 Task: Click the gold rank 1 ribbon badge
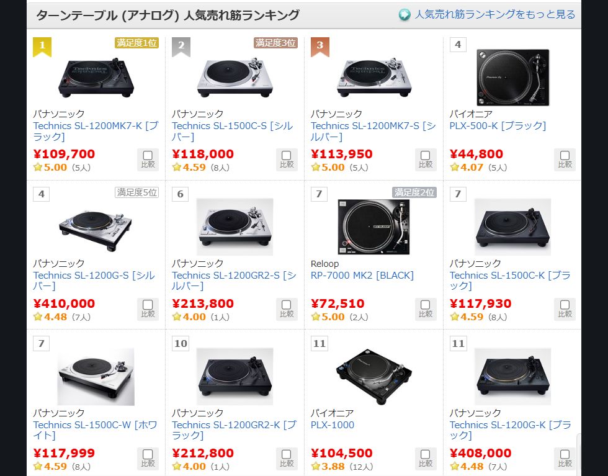(x=42, y=47)
